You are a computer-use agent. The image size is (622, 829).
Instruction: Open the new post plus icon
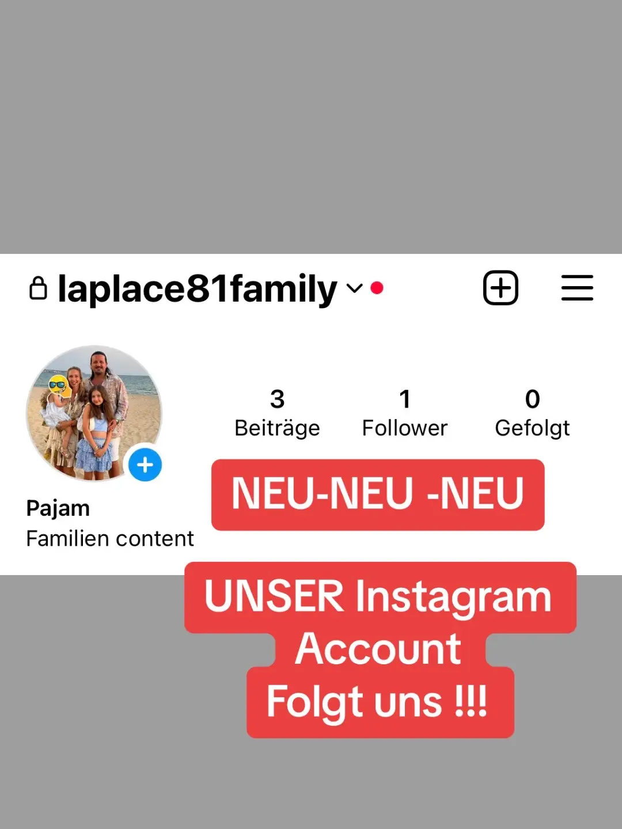[500, 288]
